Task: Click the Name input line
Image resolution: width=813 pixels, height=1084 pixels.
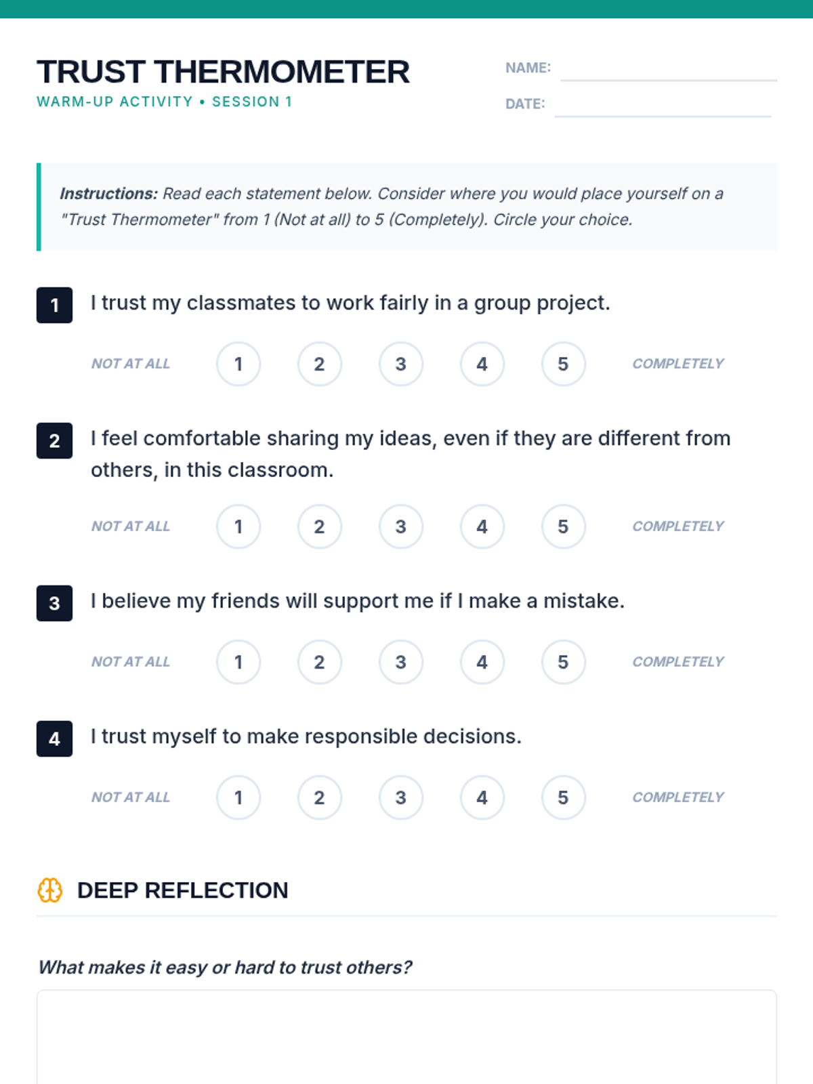Action: pyautogui.click(x=668, y=70)
